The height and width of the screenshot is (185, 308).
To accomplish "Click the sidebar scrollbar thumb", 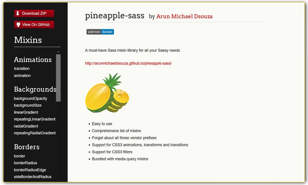I will tap(58, 77).
